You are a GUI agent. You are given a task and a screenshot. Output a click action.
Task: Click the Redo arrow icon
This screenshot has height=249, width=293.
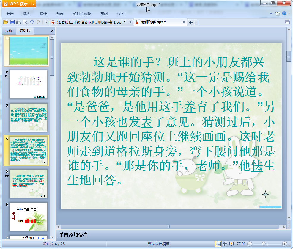pos(38,22)
